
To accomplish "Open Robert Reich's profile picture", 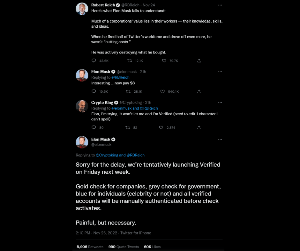I will [x=82, y=9].
